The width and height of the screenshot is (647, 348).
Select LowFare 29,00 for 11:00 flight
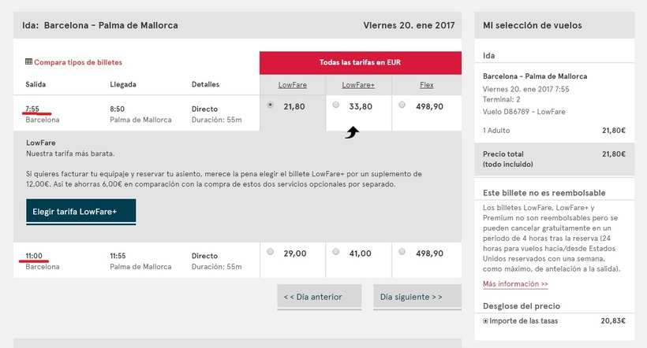coord(271,252)
